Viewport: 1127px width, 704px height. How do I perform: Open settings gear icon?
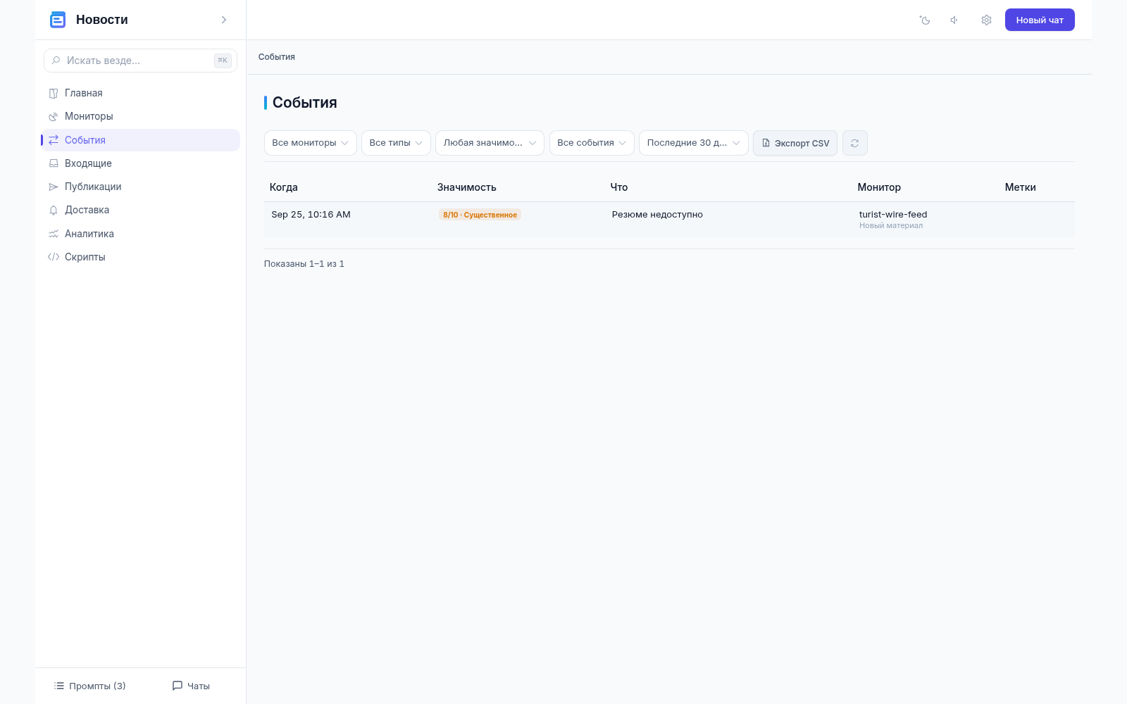[986, 20]
